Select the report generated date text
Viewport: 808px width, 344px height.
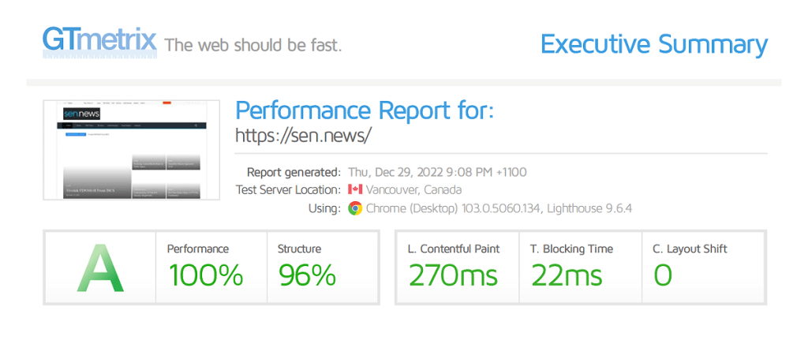(437, 172)
